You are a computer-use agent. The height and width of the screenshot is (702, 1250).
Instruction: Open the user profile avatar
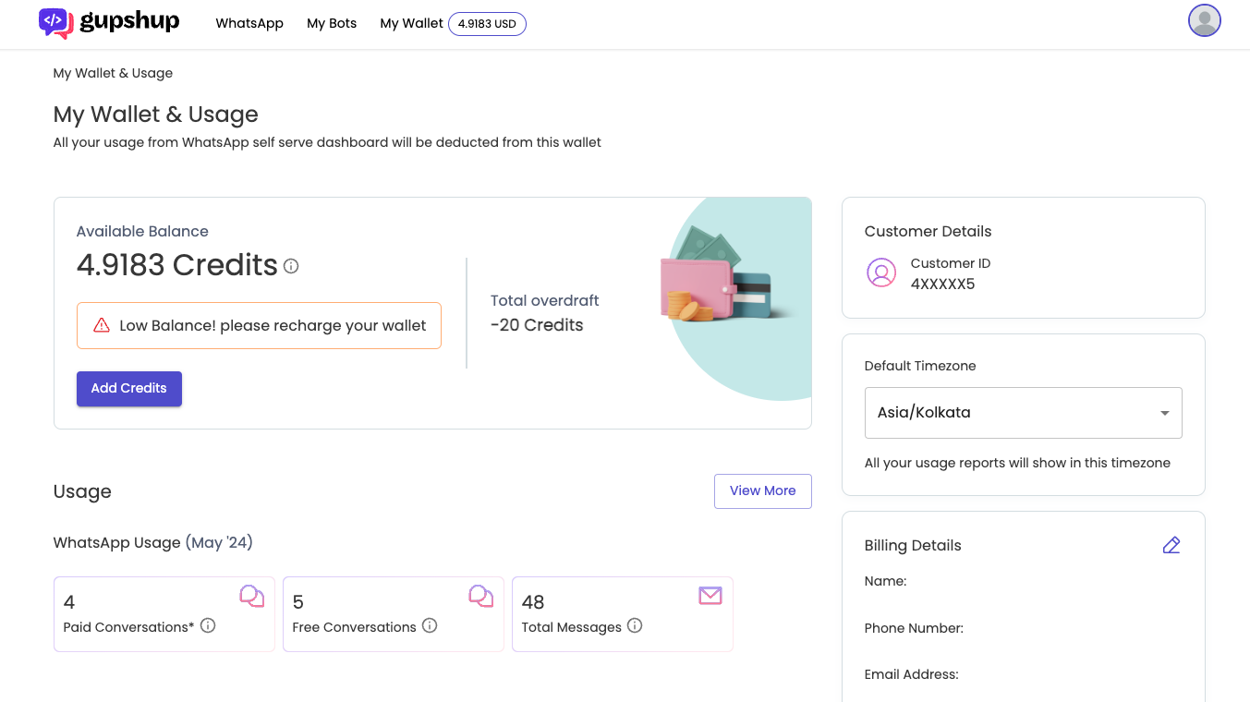(x=1205, y=20)
